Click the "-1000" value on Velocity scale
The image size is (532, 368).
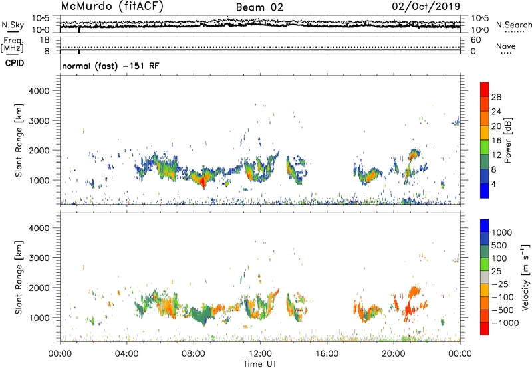coord(505,323)
